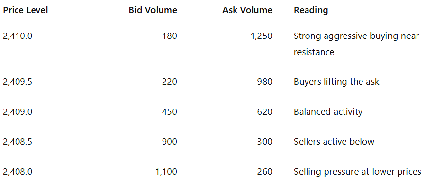Click the bid volume value 900
The height and width of the screenshot is (182, 435).
point(169,142)
